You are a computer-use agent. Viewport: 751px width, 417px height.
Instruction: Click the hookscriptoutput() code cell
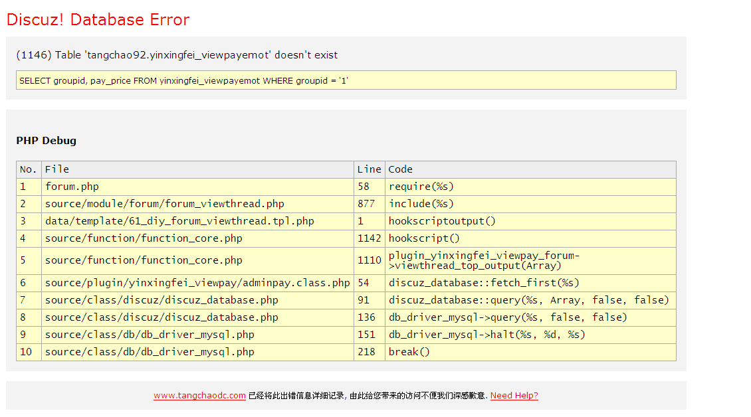tap(442, 221)
